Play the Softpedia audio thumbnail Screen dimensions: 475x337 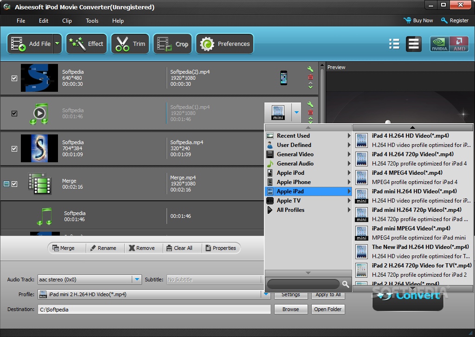[x=39, y=113]
